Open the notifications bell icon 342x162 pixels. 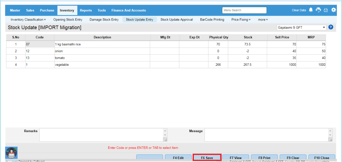pos(311,10)
